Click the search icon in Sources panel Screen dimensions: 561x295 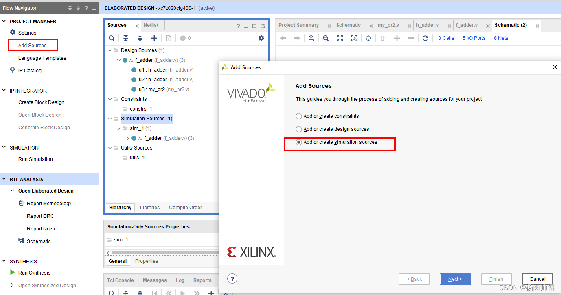[111, 38]
